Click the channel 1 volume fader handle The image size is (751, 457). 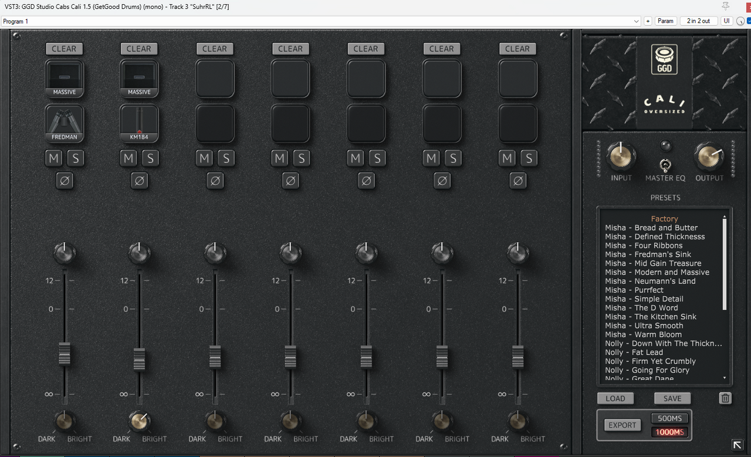64,354
